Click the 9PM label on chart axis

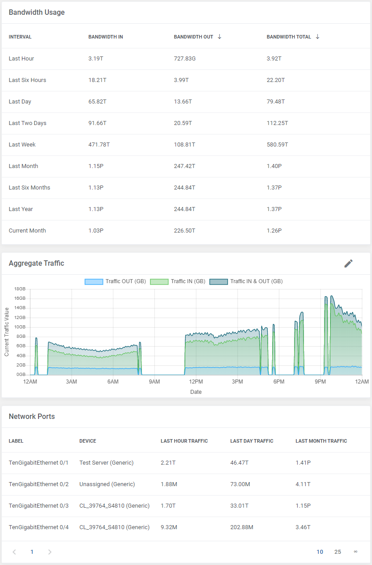pyautogui.click(x=321, y=382)
